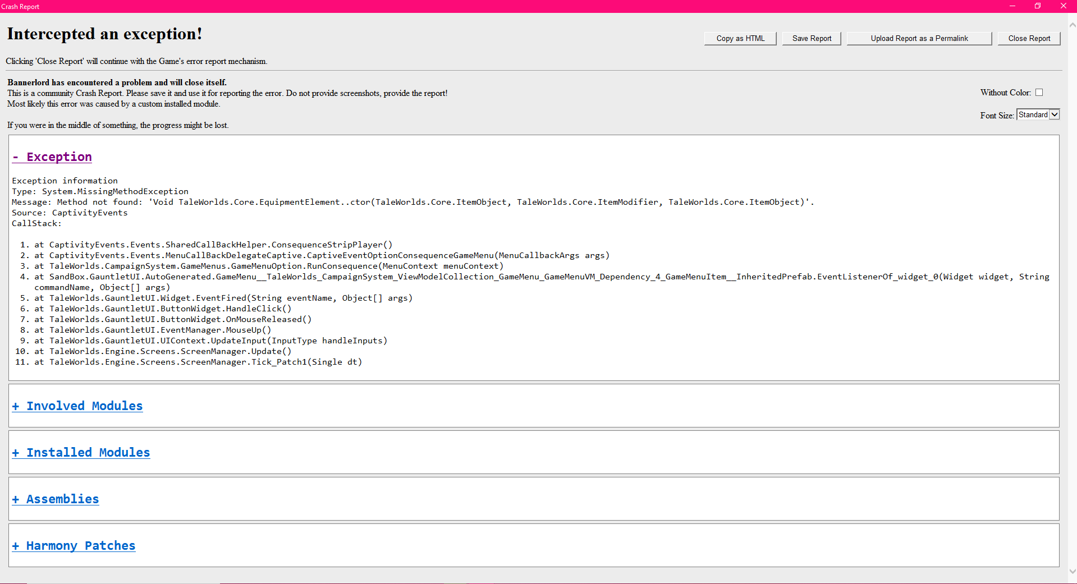Click the 'Source: CaptivityEvents' line
The width and height of the screenshot is (1077, 584).
pyautogui.click(x=70, y=213)
